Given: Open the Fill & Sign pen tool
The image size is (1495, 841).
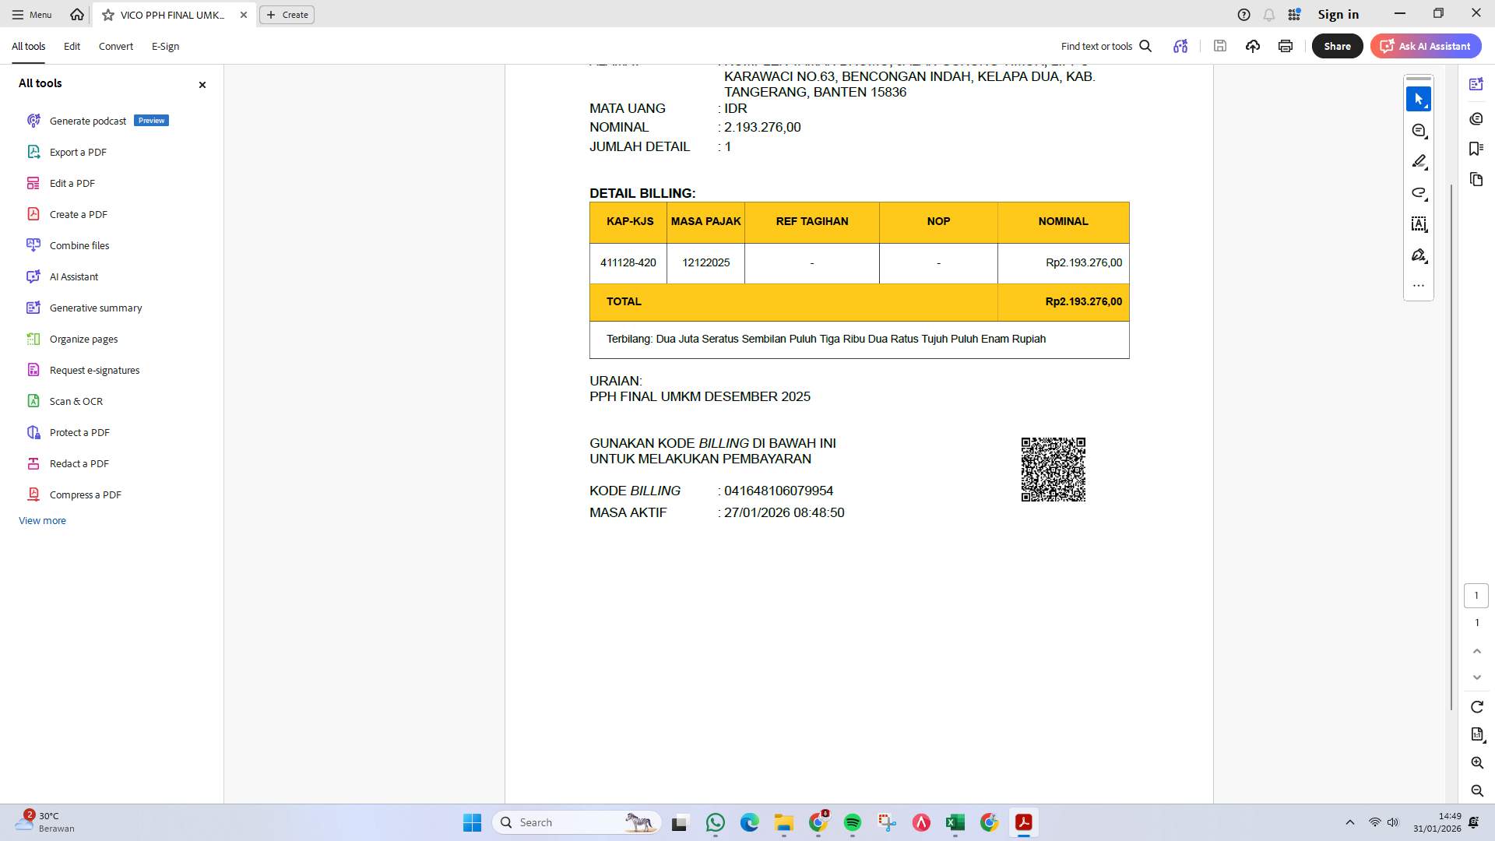Looking at the screenshot, I should (1419, 255).
